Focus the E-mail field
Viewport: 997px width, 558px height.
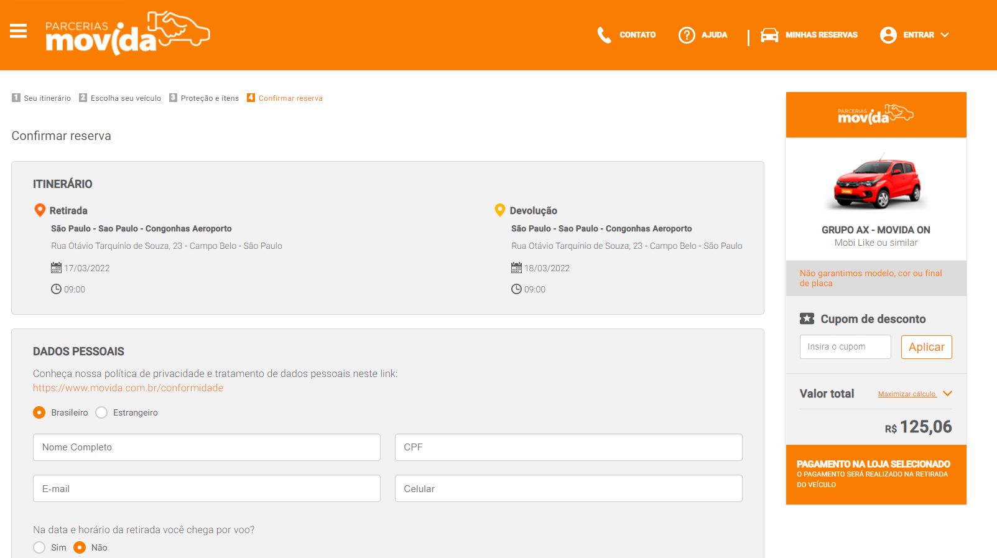[206, 488]
